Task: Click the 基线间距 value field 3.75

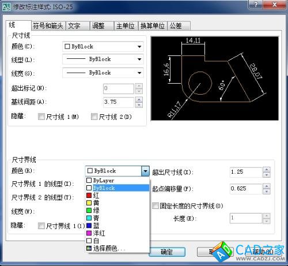Action: (119, 102)
